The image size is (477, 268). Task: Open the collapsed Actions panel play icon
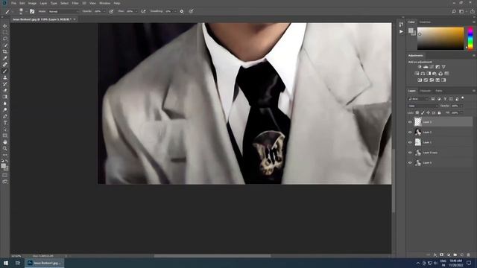point(401,31)
